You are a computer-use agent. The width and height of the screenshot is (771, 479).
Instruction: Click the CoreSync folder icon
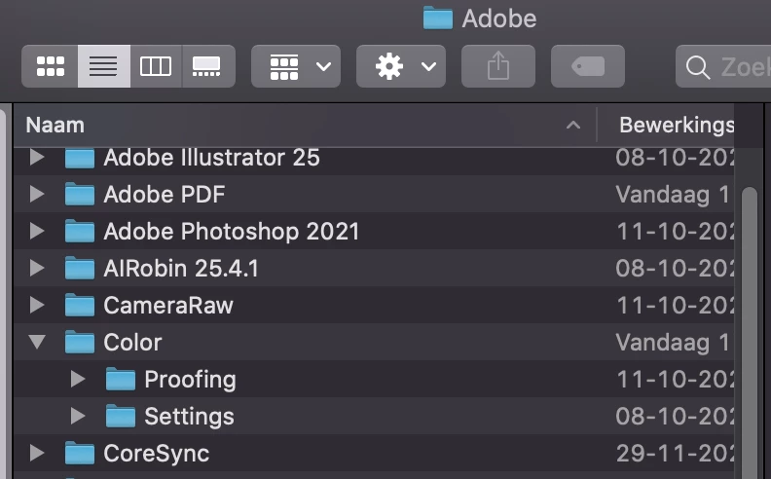coord(80,453)
